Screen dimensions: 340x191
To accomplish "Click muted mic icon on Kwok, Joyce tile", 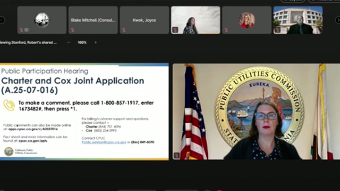I will coord(123,30).
